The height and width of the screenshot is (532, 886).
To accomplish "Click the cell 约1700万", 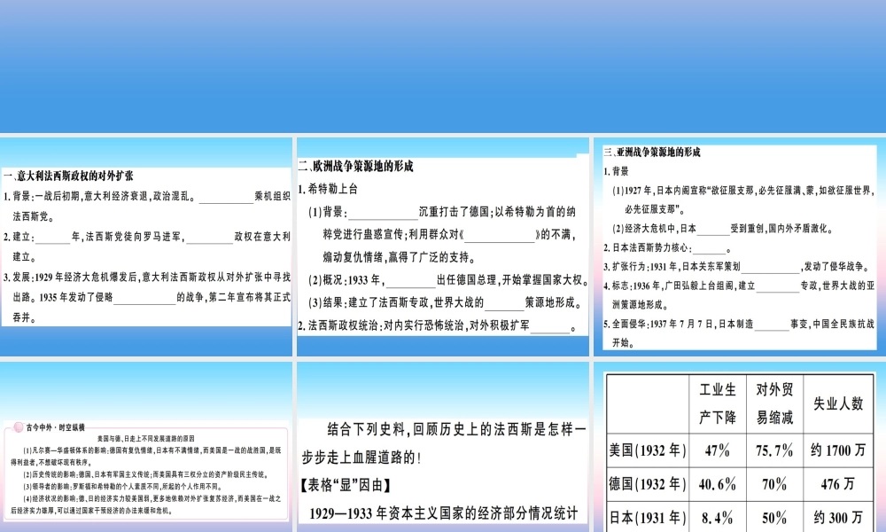I will click(x=838, y=450).
